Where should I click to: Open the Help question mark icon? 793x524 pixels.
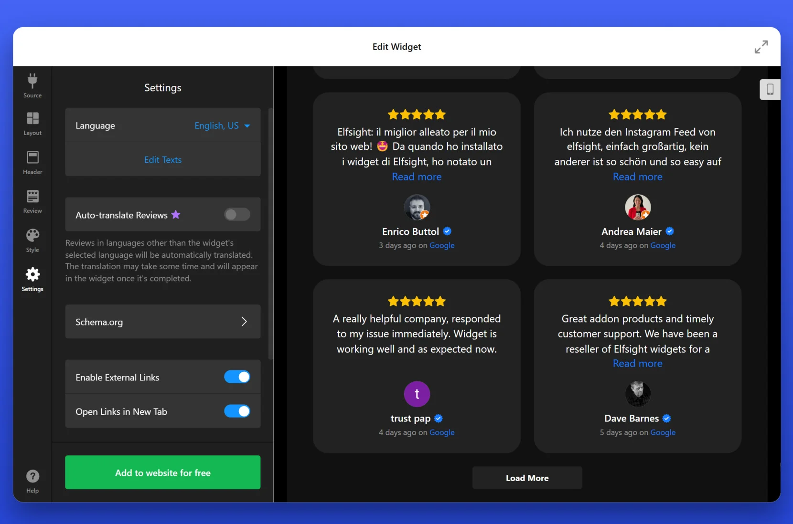coord(32,481)
